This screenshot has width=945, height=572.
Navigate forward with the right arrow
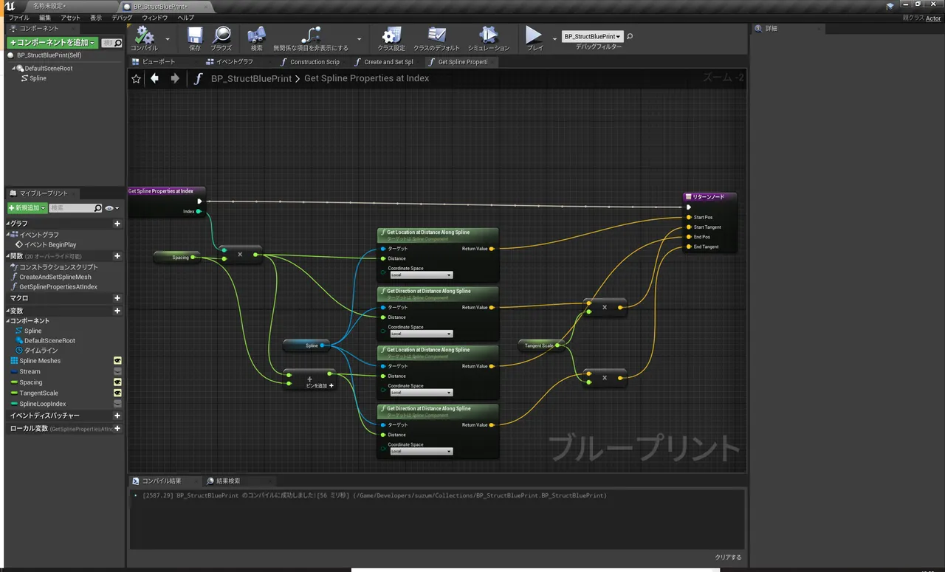tap(175, 78)
